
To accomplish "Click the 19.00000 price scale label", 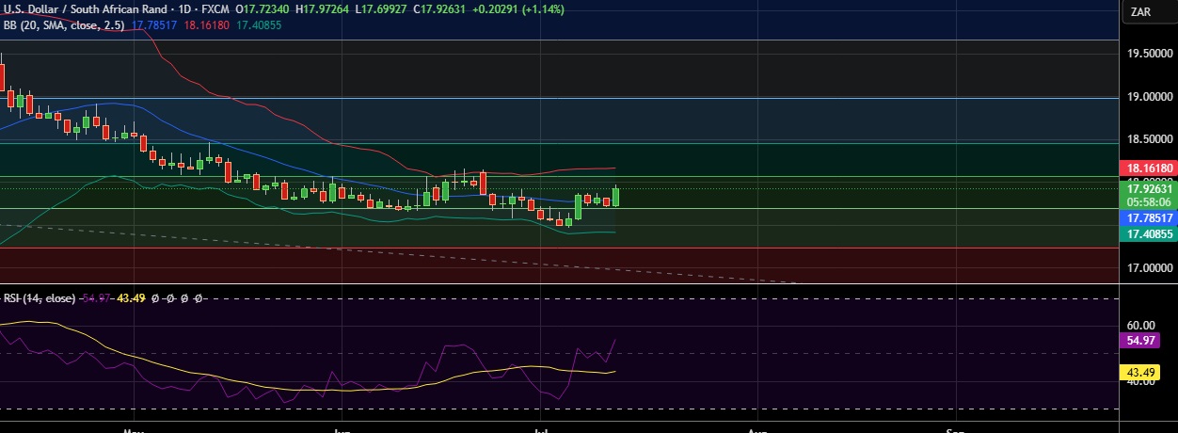I will [x=1150, y=97].
